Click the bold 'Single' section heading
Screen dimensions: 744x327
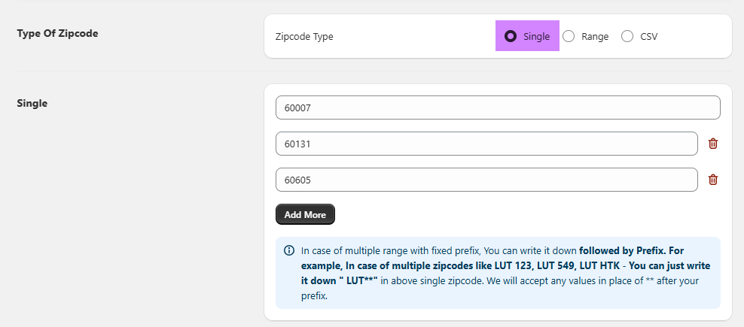[32, 103]
